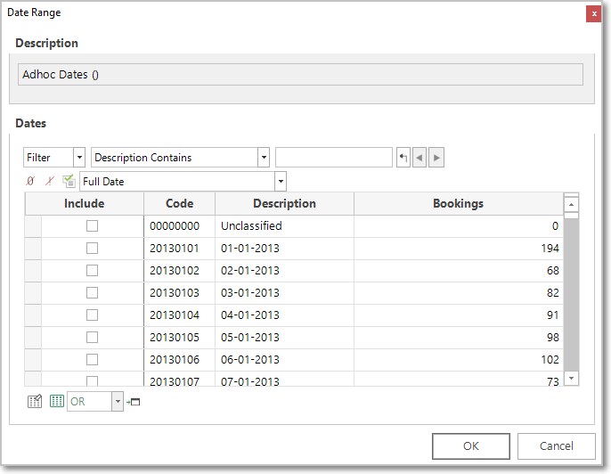Viewport: 611px width, 474px height.
Task: Select description cell 04-01-2013
Action: 284,315
